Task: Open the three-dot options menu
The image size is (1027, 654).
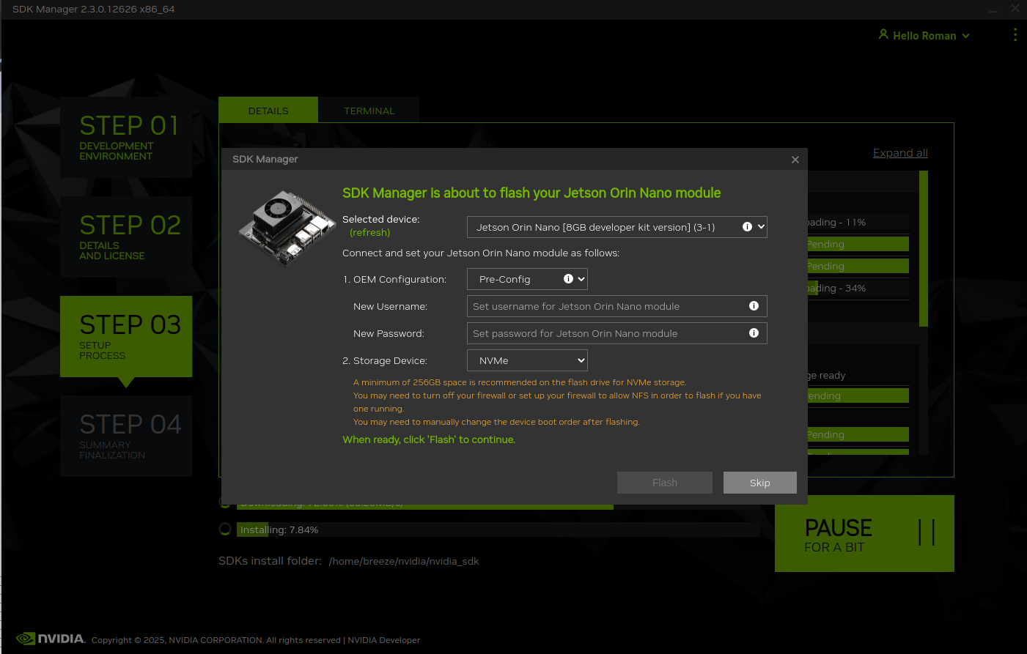Action: click(1015, 35)
